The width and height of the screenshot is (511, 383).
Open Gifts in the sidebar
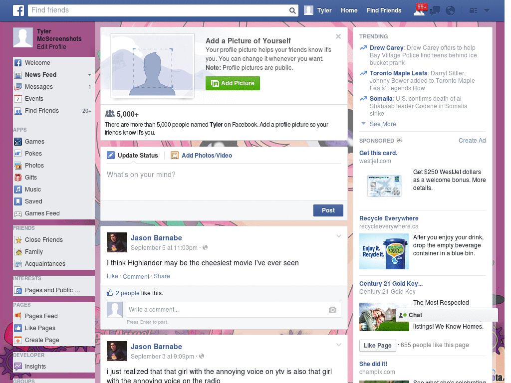[30, 178]
